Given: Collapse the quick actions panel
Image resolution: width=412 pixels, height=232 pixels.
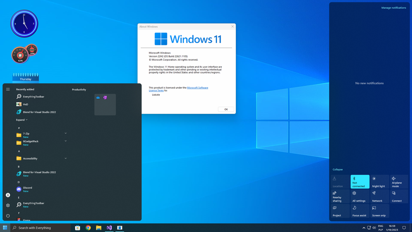Looking at the screenshot, I should click(338, 170).
